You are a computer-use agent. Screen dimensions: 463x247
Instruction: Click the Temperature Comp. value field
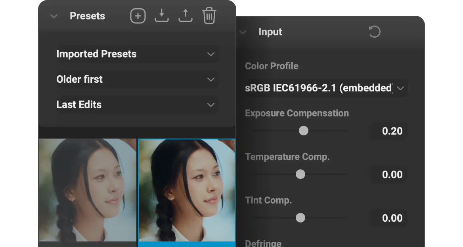coord(389,175)
